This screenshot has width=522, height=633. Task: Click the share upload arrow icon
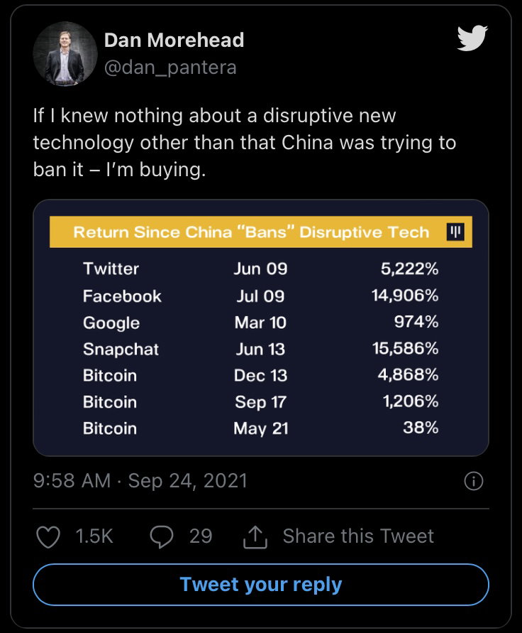255,537
